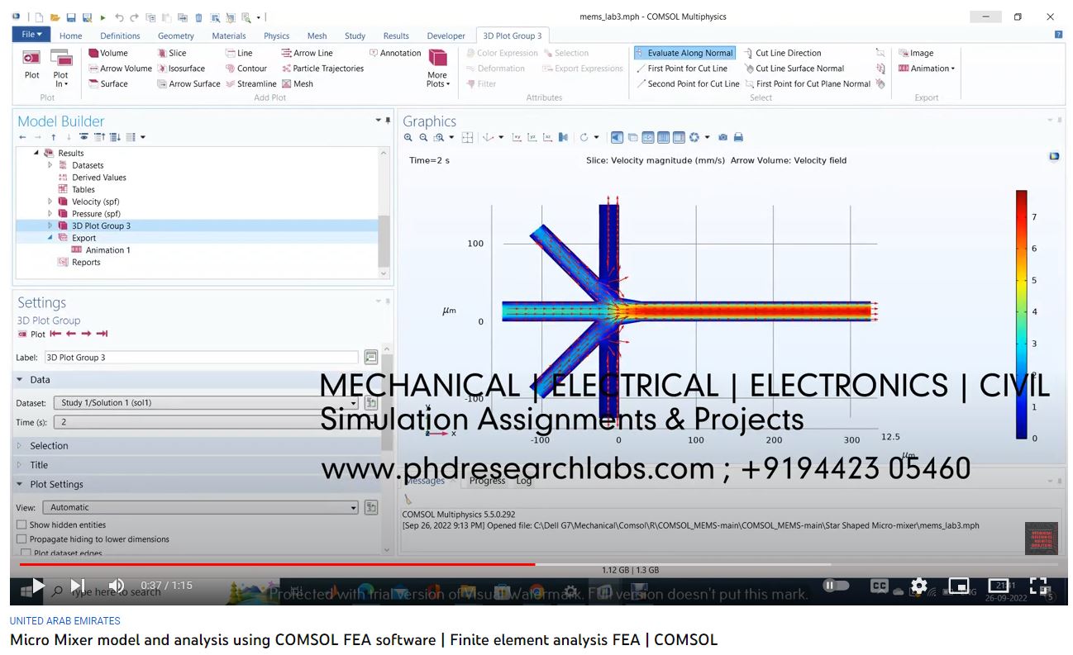Add a Slice plot
1073x655 pixels.
[x=172, y=53]
